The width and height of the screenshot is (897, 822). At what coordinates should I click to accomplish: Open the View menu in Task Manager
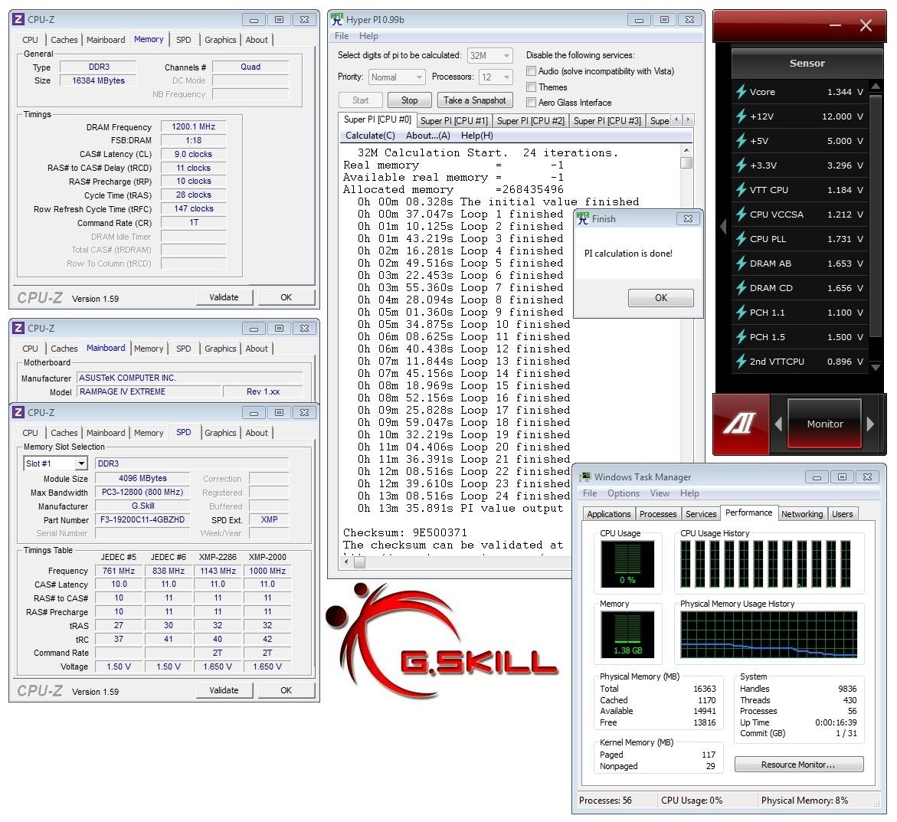[x=660, y=493]
